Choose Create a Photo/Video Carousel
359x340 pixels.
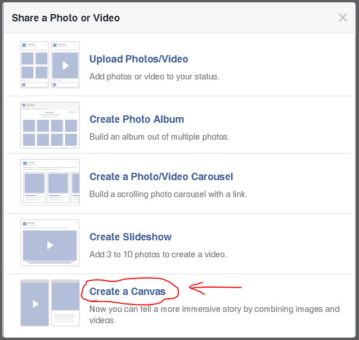161,177
